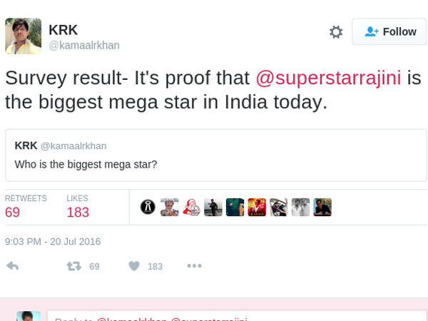Follow KRK with the Follow button

pyautogui.click(x=389, y=32)
